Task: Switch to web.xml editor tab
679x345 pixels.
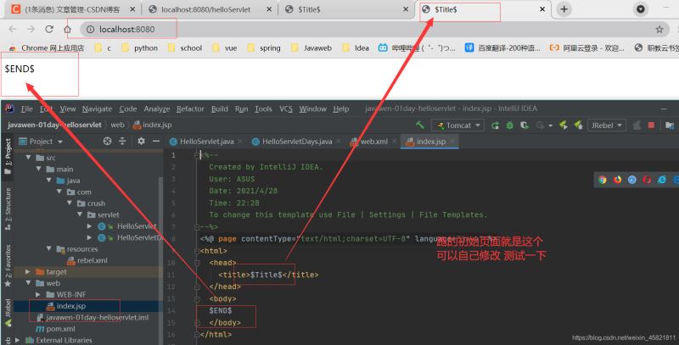Action: click(x=373, y=142)
